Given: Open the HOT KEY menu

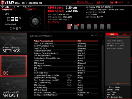Looking at the screenshot, I should tap(94, 35).
